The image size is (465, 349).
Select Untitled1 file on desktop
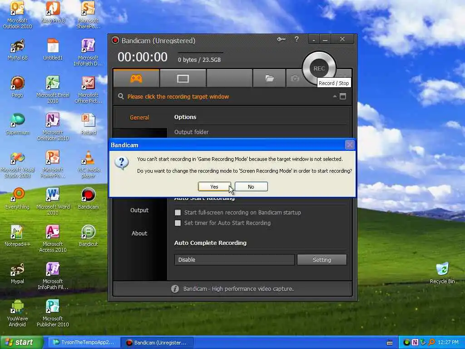53,50
